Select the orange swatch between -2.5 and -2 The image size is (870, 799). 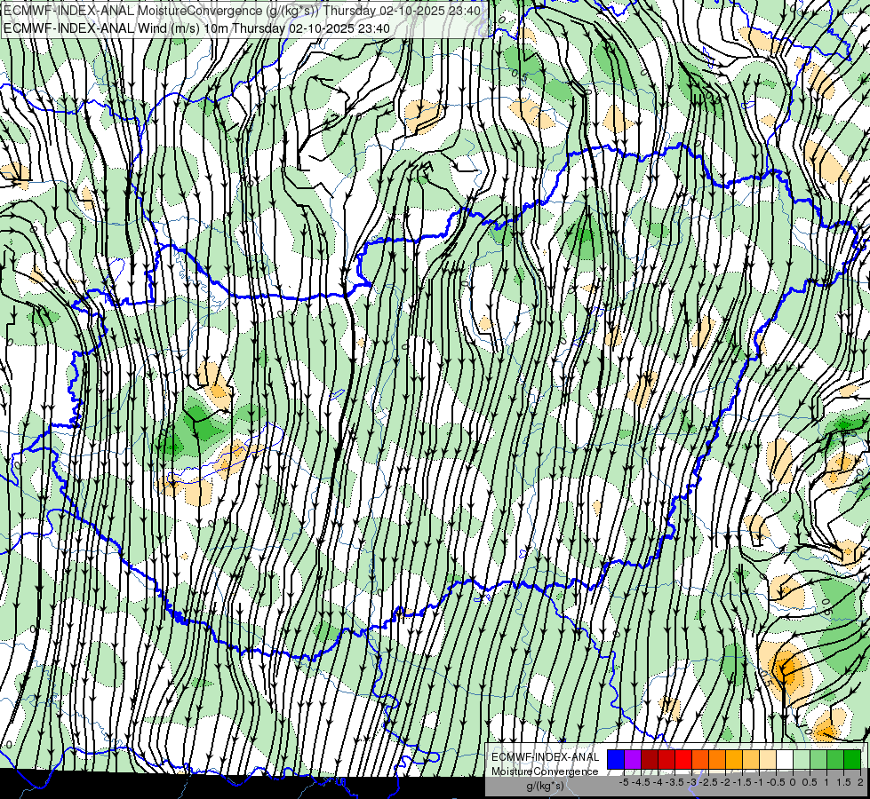[x=717, y=759]
